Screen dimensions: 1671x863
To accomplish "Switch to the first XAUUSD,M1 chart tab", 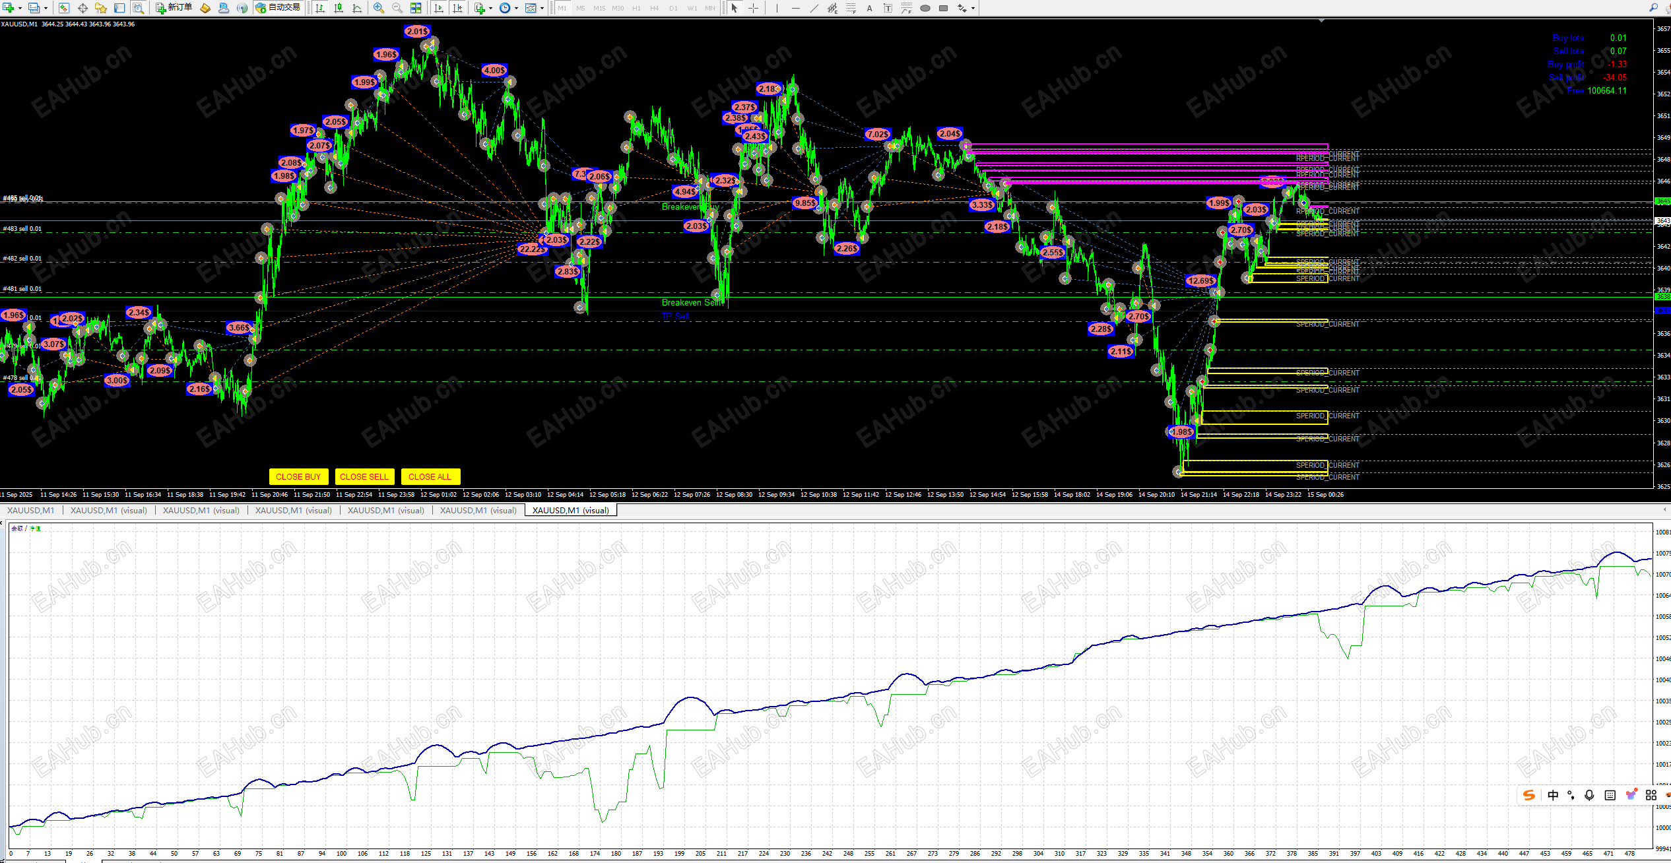I will (30, 510).
